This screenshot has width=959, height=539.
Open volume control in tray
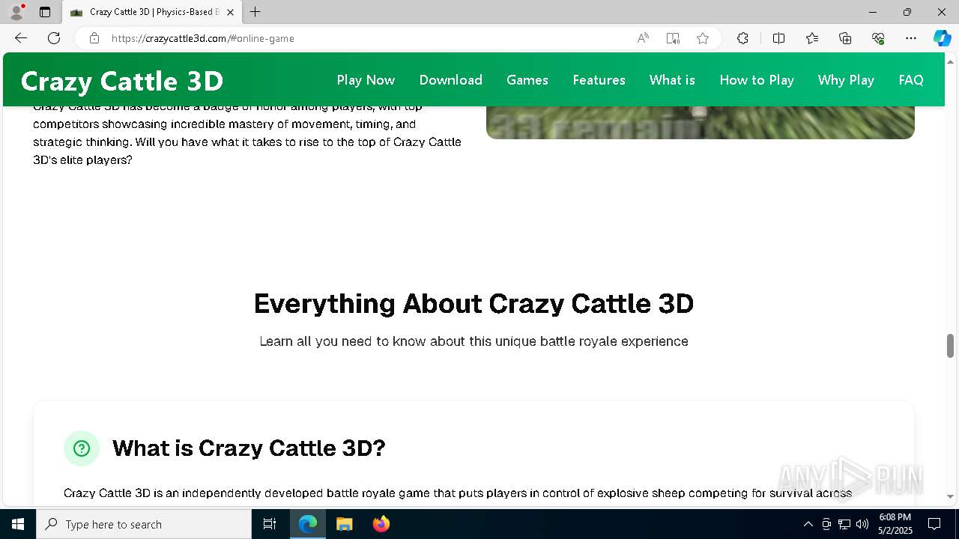pyautogui.click(x=862, y=524)
